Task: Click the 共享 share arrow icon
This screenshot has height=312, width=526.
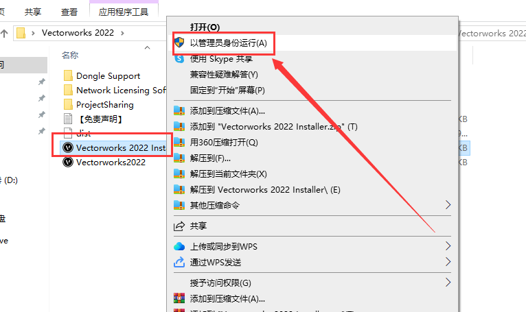Action: click(x=179, y=226)
